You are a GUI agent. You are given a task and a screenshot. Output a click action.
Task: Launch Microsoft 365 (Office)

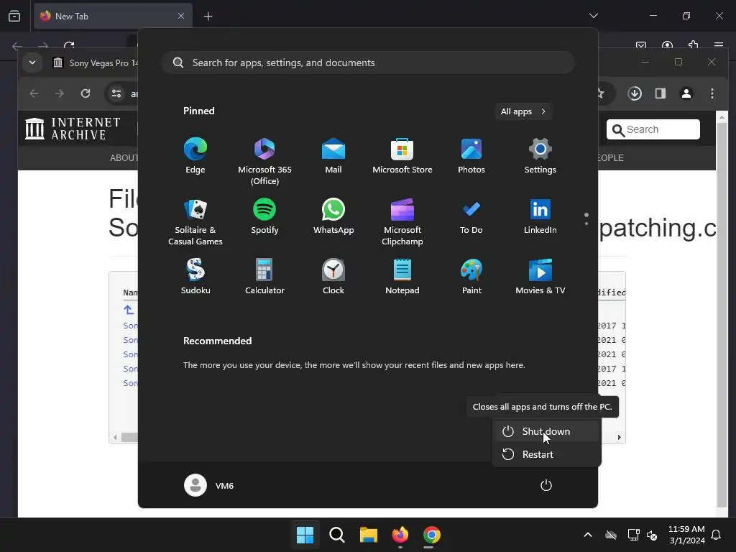pos(264,162)
